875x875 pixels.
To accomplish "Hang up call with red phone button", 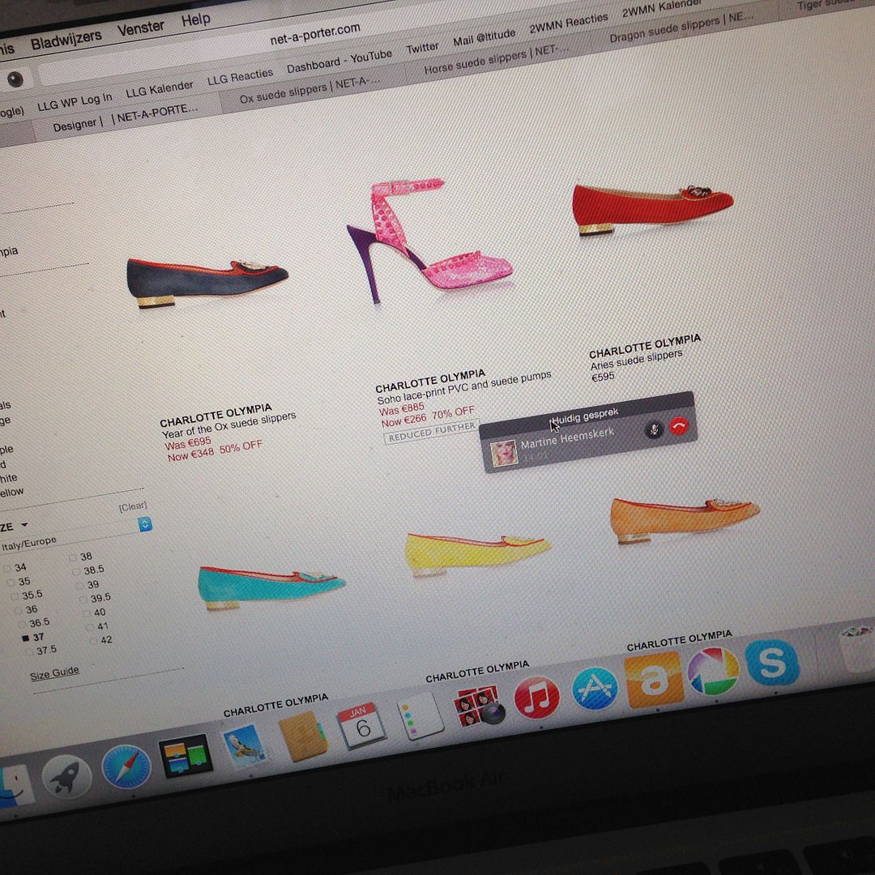I will [x=679, y=426].
